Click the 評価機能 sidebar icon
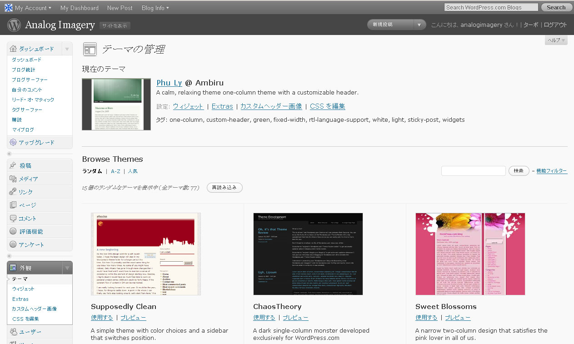 tap(13, 231)
